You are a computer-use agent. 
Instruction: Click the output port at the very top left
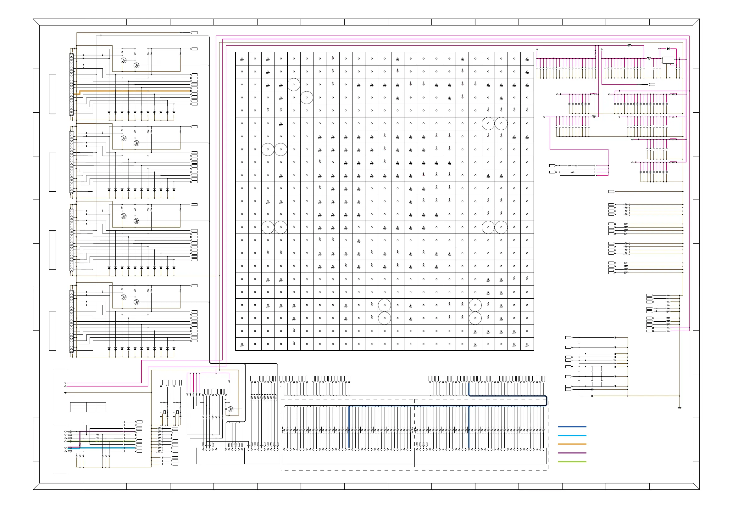(x=194, y=33)
